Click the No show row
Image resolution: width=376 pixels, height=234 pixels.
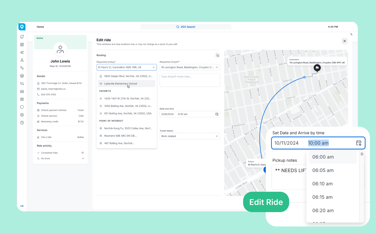click(60, 159)
